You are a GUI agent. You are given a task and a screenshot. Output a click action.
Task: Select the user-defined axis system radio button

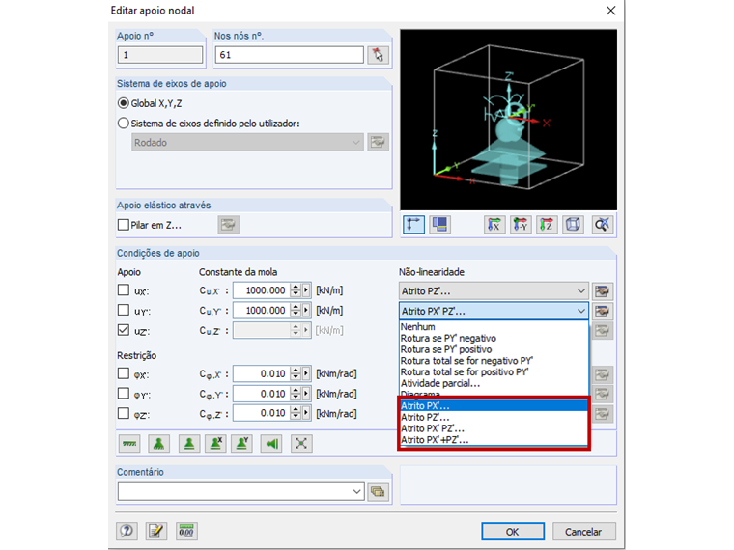pos(123,124)
